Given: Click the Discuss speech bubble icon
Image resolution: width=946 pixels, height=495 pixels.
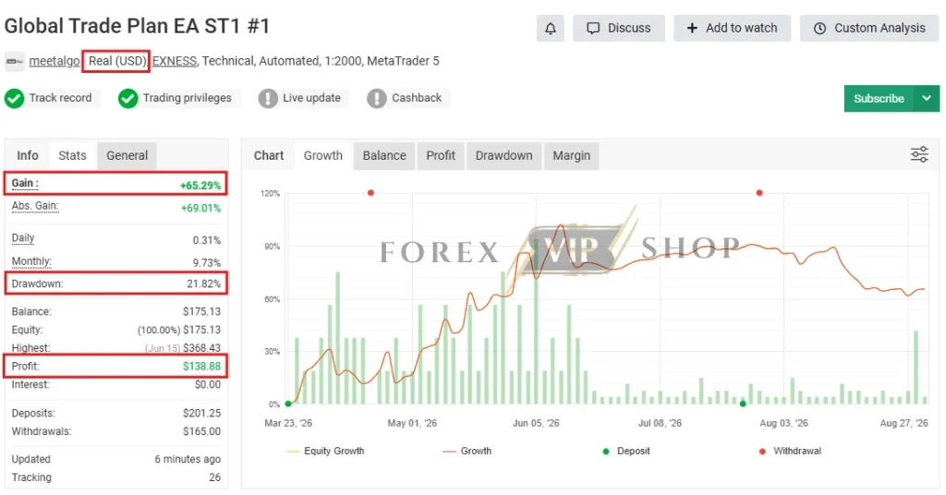Looking at the screenshot, I should click(x=594, y=29).
